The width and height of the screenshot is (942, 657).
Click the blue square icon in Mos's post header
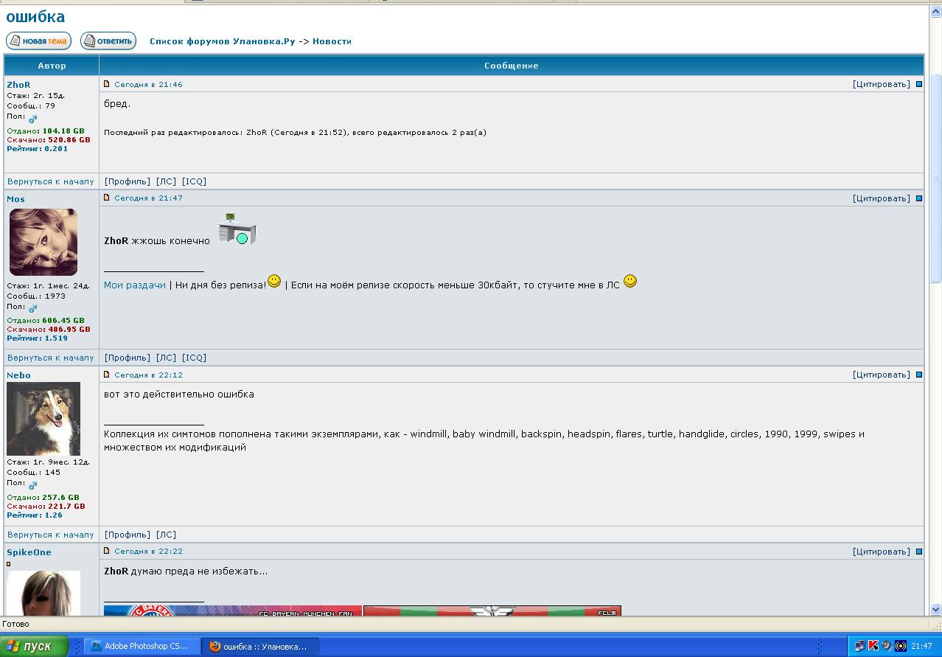(919, 198)
